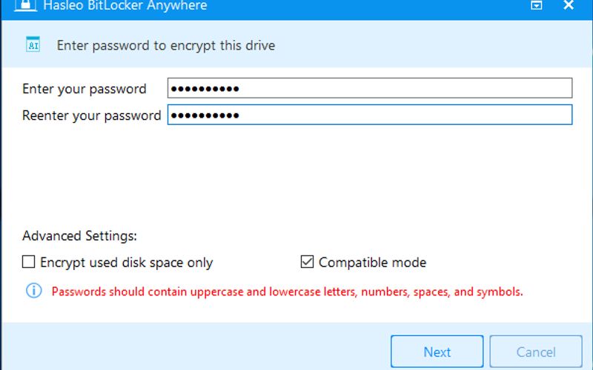Click the "Enter password to encrypt this drive" heading

pos(165,46)
